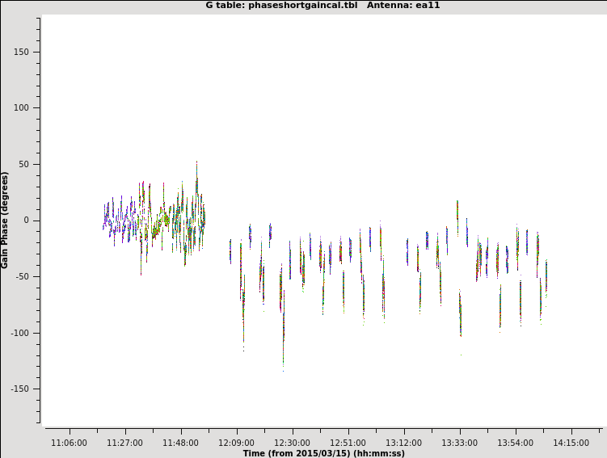Click the 13:54:00 time tick label
Screen dimensions: 607x458
pos(515,443)
